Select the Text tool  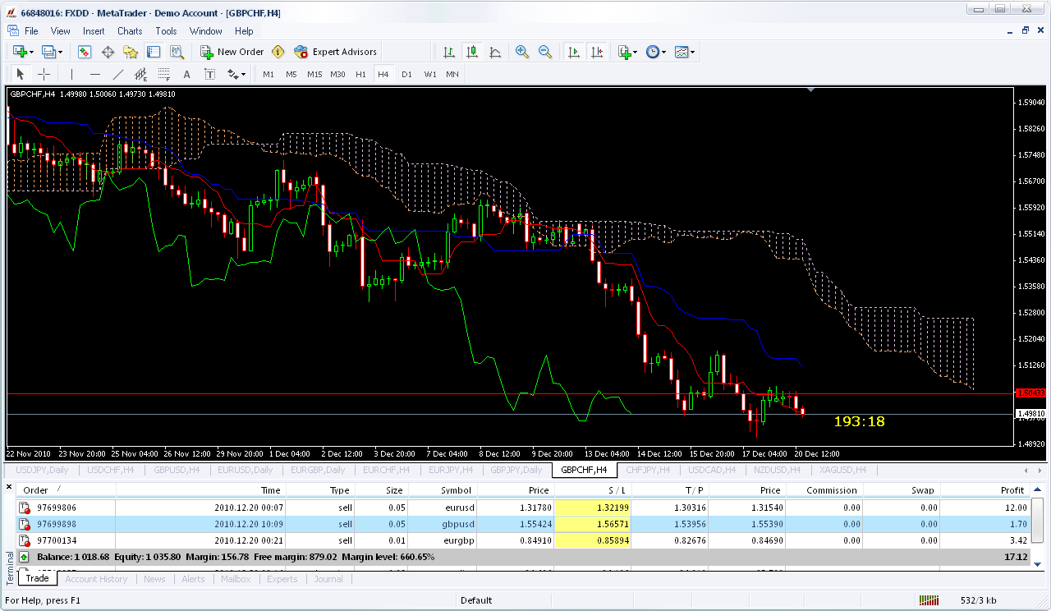coord(186,74)
